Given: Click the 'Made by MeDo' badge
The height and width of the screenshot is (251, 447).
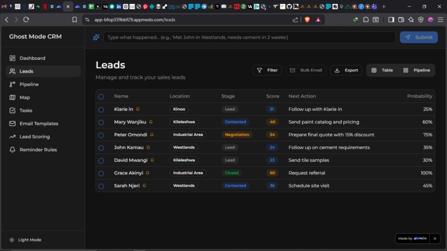Looking at the screenshot, I should pos(412,238).
